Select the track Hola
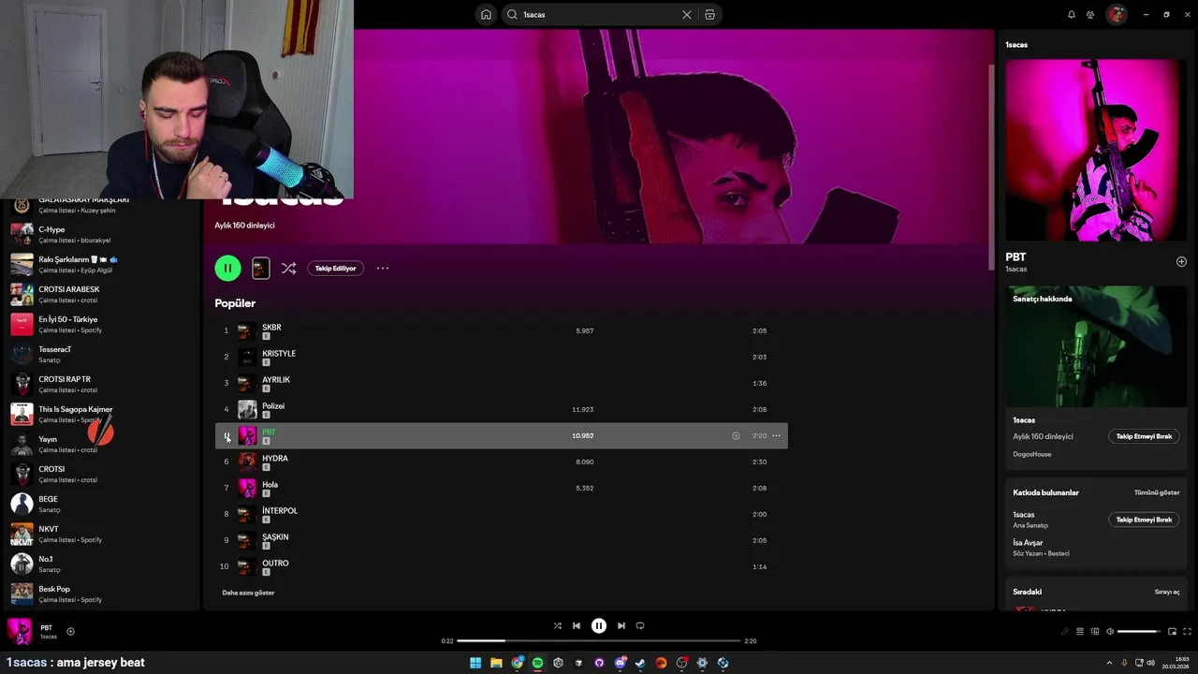This screenshot has width=1198, height=674. click(501, 488)
